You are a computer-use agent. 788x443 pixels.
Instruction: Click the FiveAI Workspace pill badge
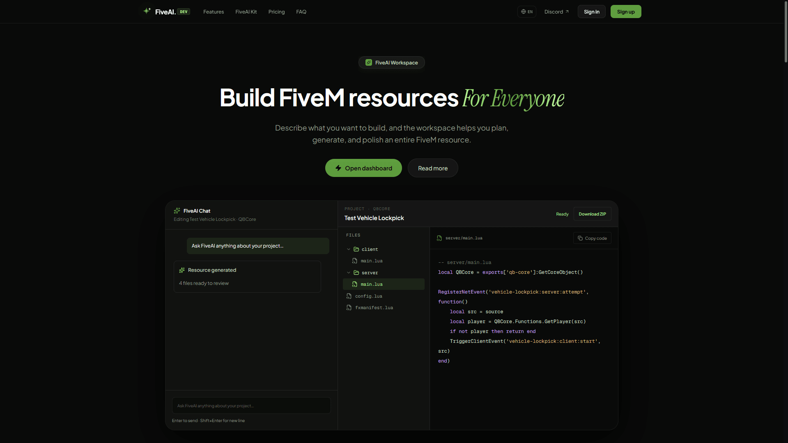[391, 62]
